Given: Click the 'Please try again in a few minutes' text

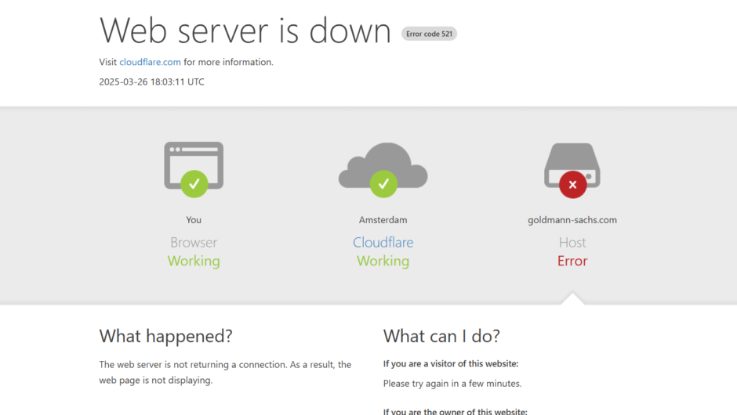Looking at the screenshot, I should (452, 384).
